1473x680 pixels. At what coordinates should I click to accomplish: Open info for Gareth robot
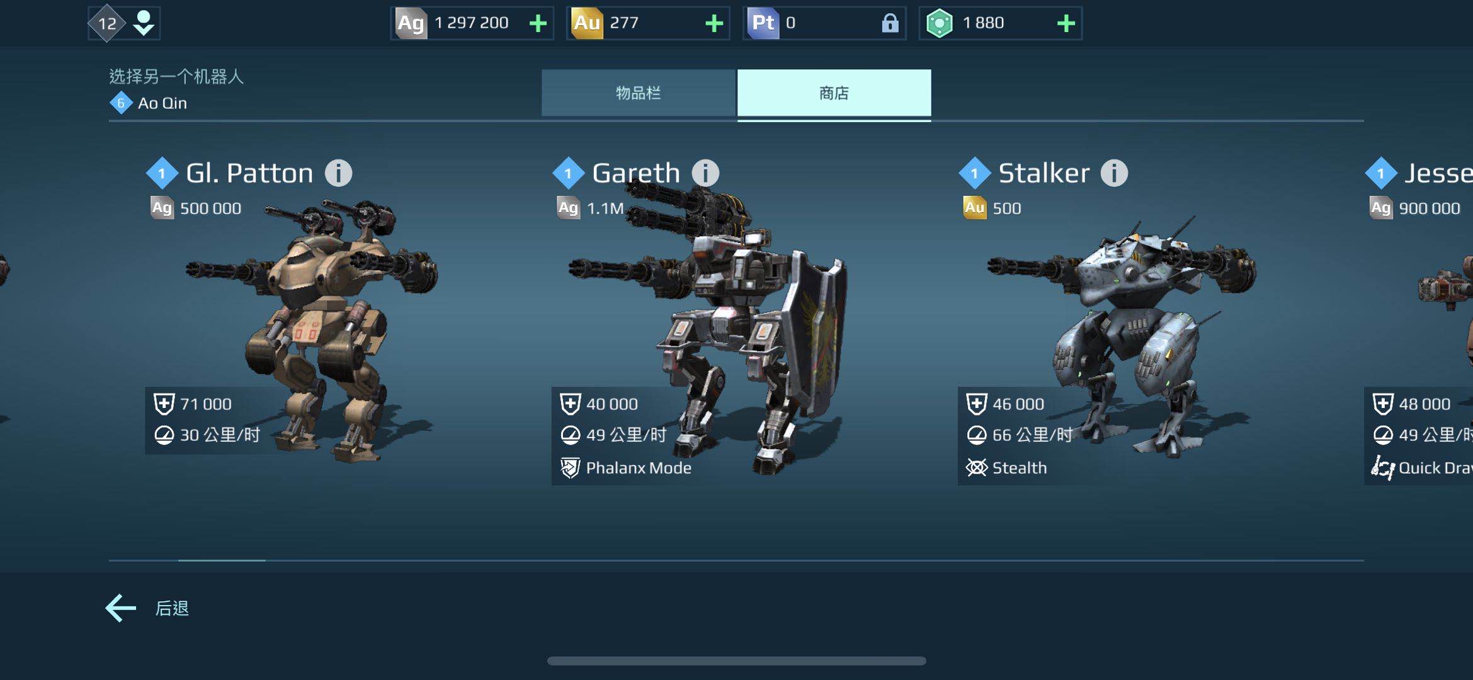point(705,173)
